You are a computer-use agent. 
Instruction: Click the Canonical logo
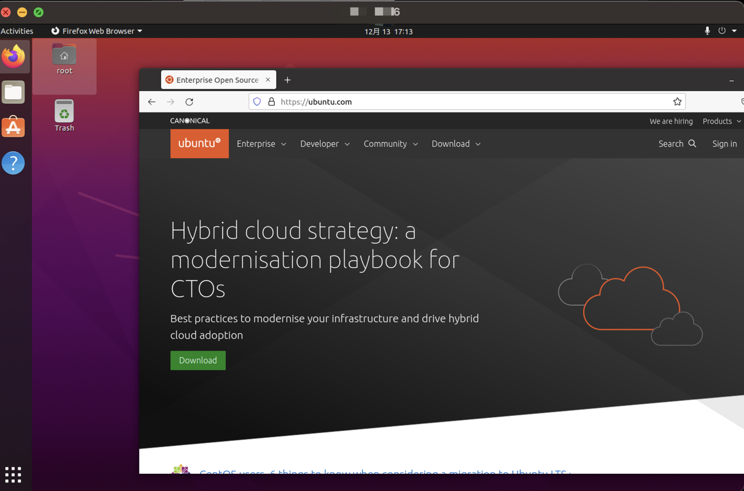(x=190, y=120)
